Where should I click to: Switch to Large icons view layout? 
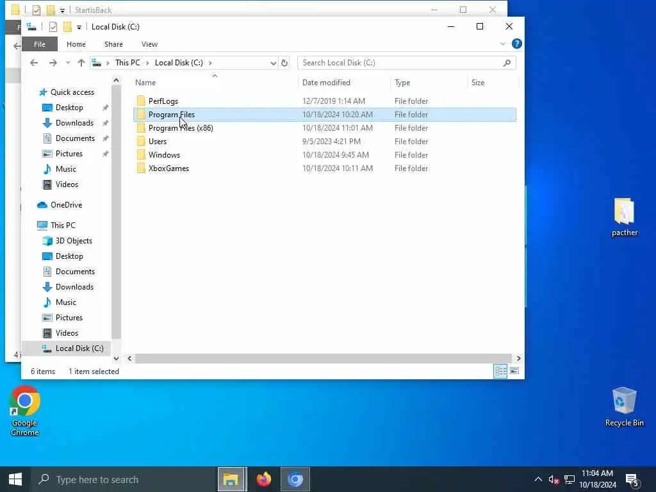point(514,371)
